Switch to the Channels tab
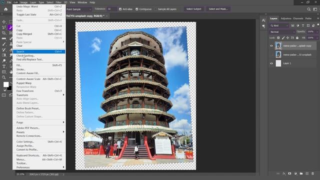Screen dimensions: 320x180 [298, 18]
